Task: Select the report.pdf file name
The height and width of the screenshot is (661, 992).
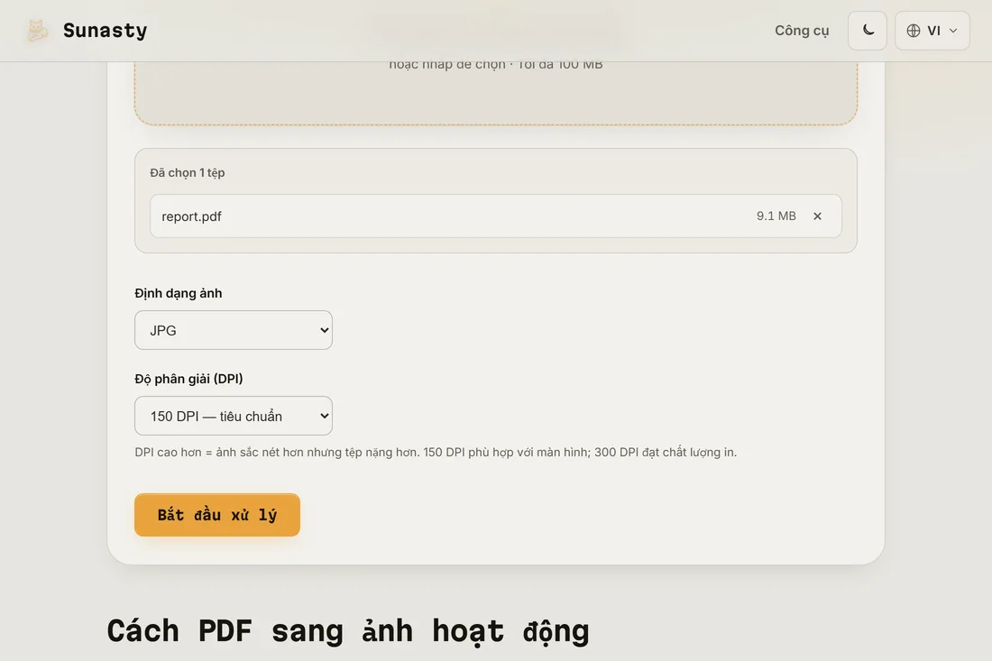Action: (x=192, y=216)
